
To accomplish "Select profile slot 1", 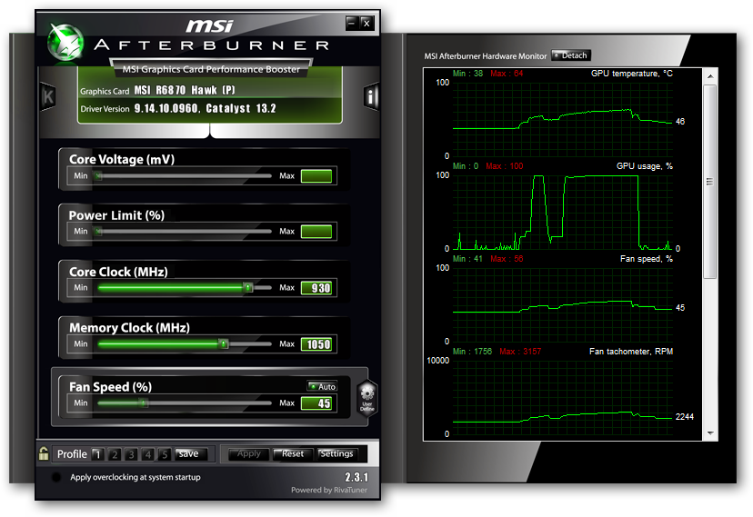I will 98,454.
